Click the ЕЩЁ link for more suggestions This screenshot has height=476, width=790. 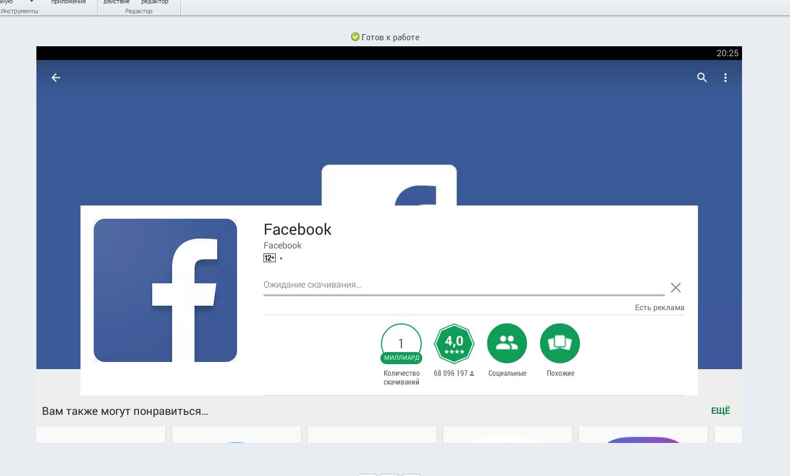(x=721, y=410)
